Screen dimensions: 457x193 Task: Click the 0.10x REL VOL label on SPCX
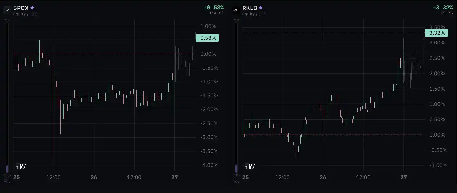[x=7, y=179]
